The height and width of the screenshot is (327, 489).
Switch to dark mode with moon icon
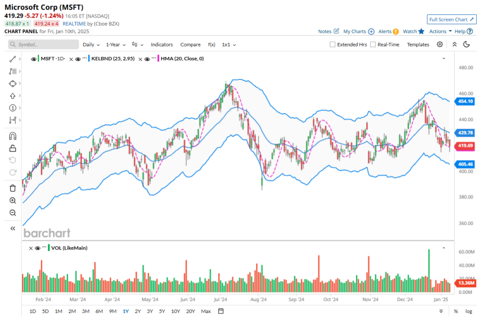[x=467, y=44]
